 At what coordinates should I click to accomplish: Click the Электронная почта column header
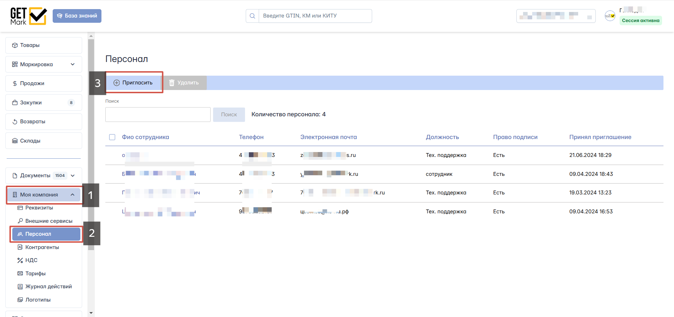329,137
